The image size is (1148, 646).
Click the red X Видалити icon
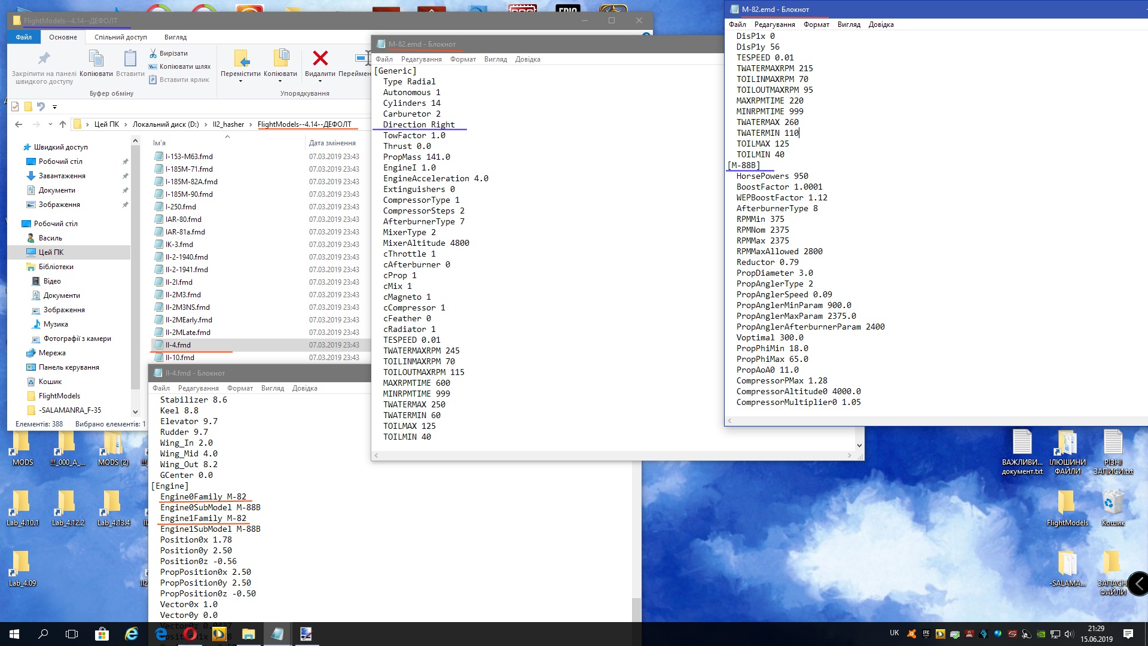pos(320,58)
